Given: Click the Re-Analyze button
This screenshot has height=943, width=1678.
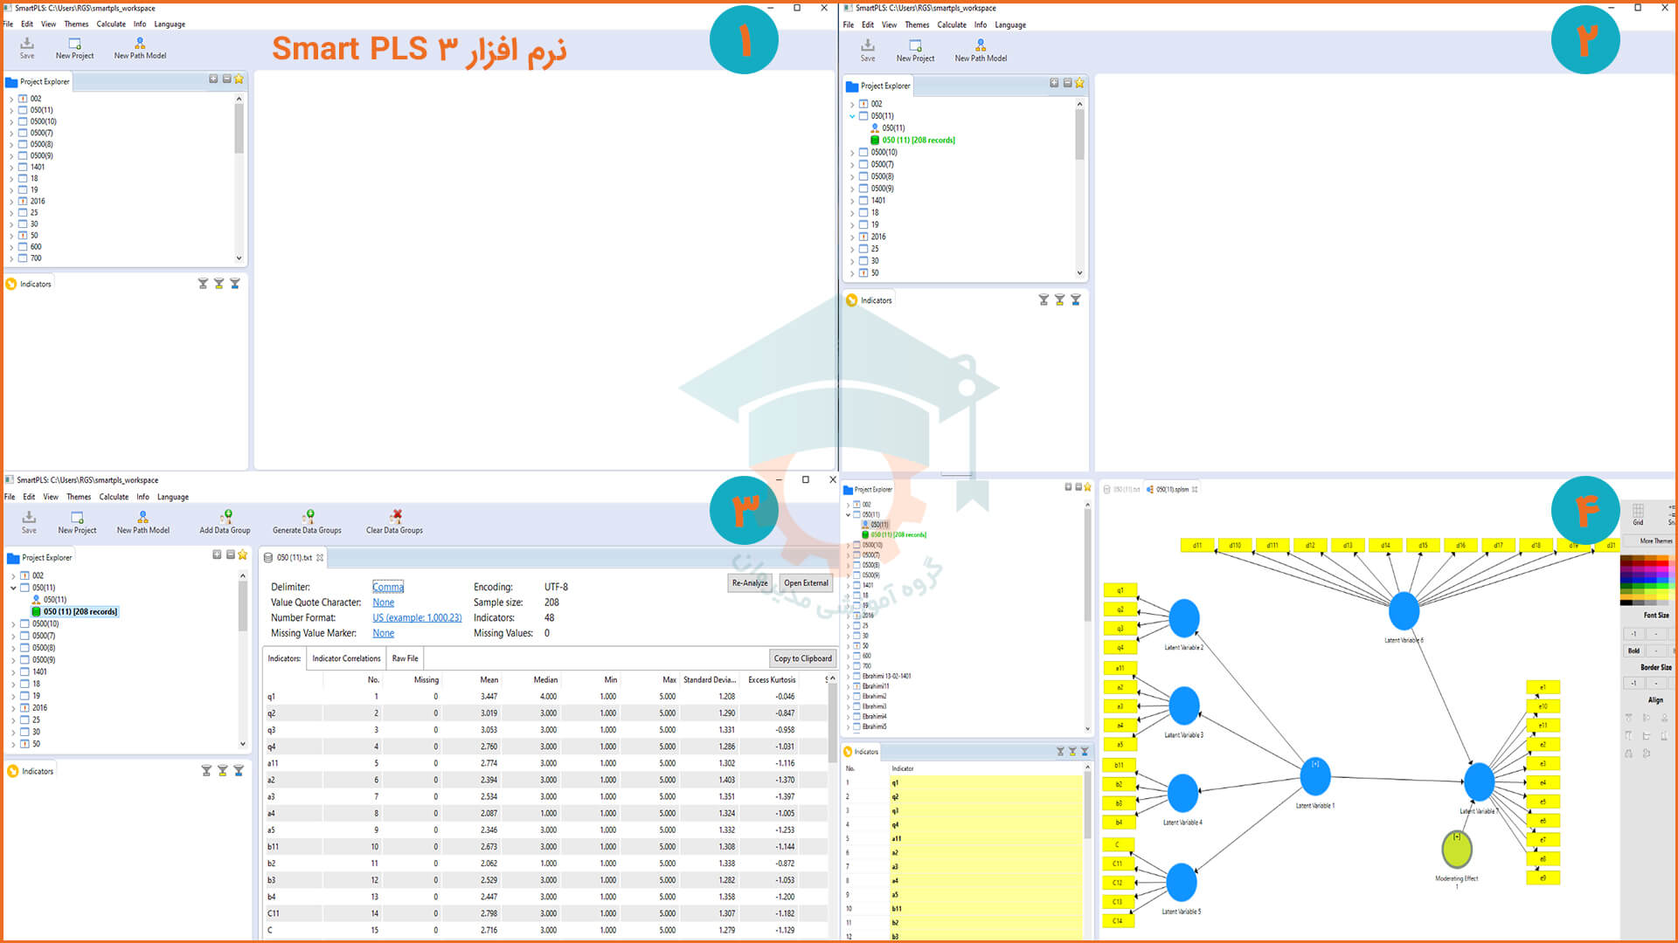Looking at the screenshot, I should coord(749,582).
